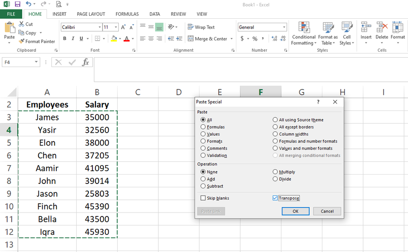Open the General number format dropdown
Viewport: 408px width, 252px height.
[x=284, y=28]
